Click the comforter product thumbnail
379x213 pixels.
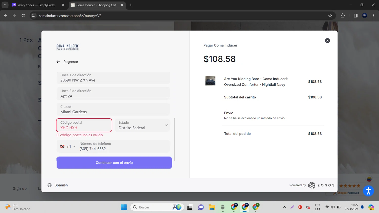pos(210,81)
